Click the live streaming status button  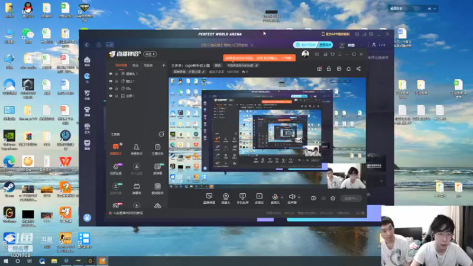click(351, 198)
